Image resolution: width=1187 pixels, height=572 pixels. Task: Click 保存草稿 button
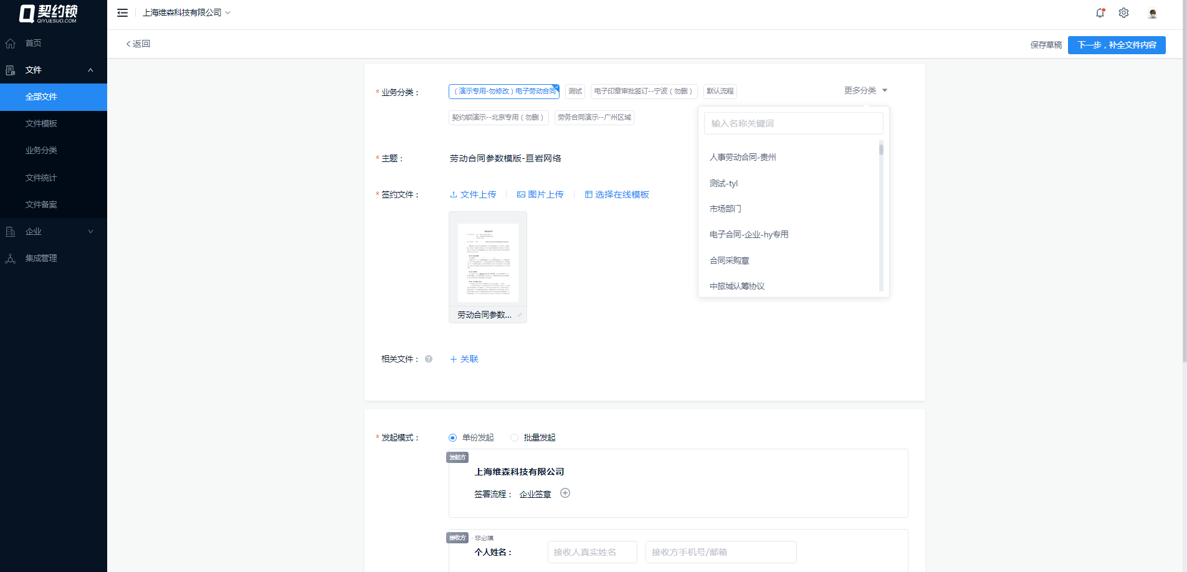1046,45
